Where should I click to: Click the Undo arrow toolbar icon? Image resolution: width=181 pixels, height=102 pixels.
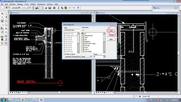[x=70, y=8]
